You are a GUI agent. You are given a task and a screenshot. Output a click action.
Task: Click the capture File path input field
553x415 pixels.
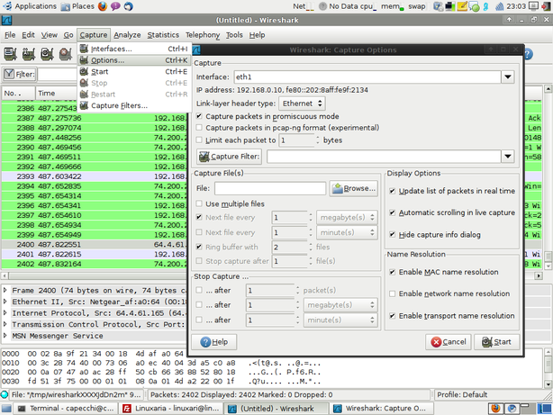click(x=270, y=188)
